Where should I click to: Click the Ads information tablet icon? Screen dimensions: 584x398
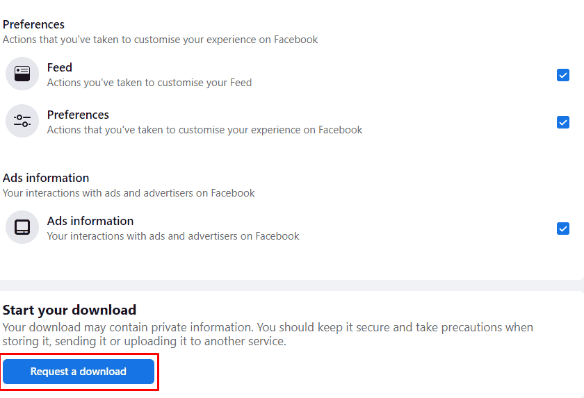[22, 227]
